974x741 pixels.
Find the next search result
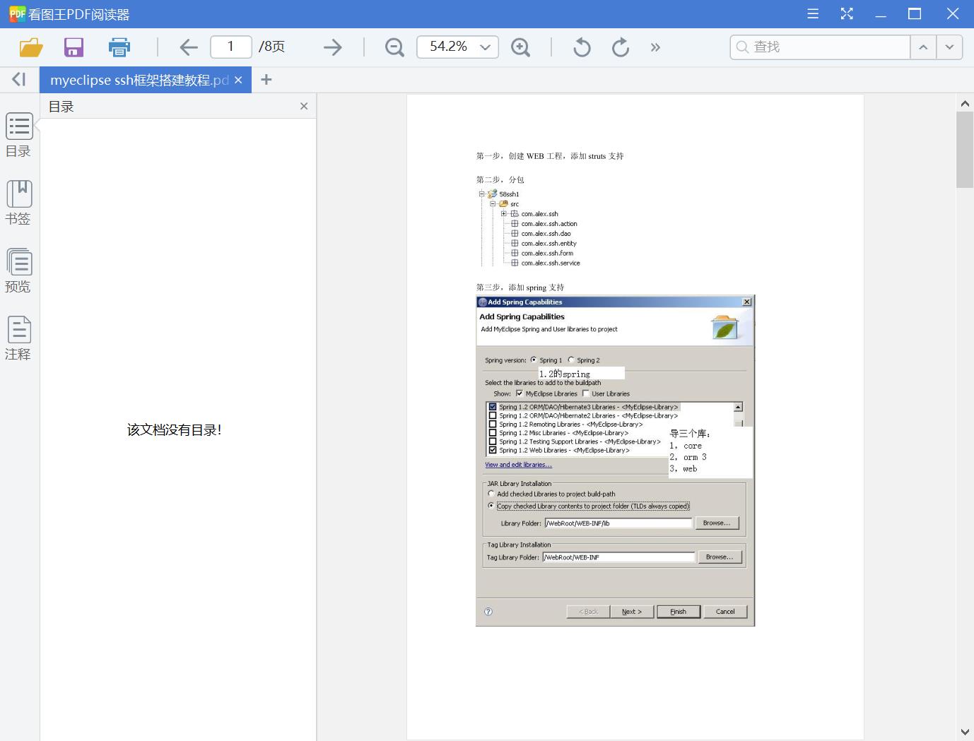pos(949,47)
